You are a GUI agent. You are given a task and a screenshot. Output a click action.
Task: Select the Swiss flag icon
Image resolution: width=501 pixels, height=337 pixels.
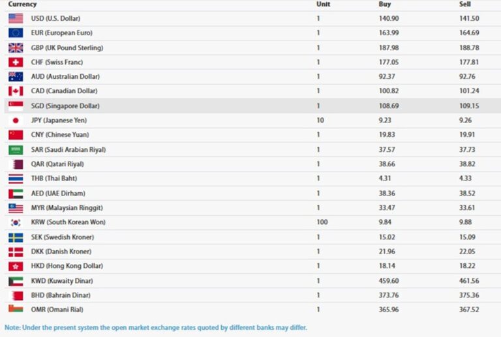[16, 62]
